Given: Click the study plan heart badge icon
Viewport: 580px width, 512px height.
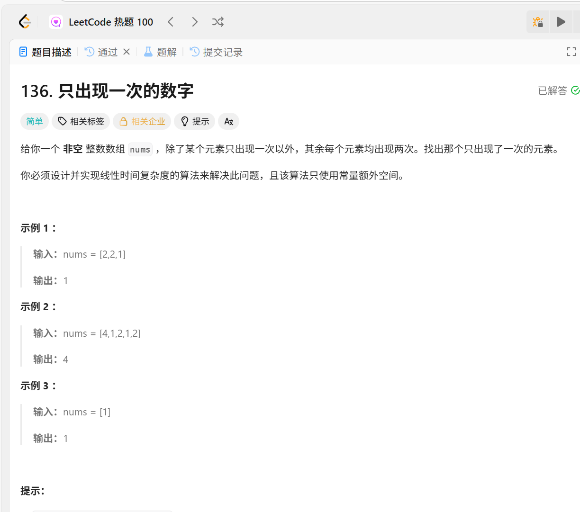Looking at the screenshot, I should (x=56, y=22).
